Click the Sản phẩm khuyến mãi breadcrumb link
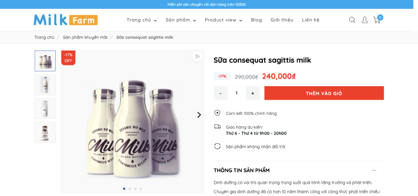The width and height of the screenshot is (418, 196). coord(85,37)
